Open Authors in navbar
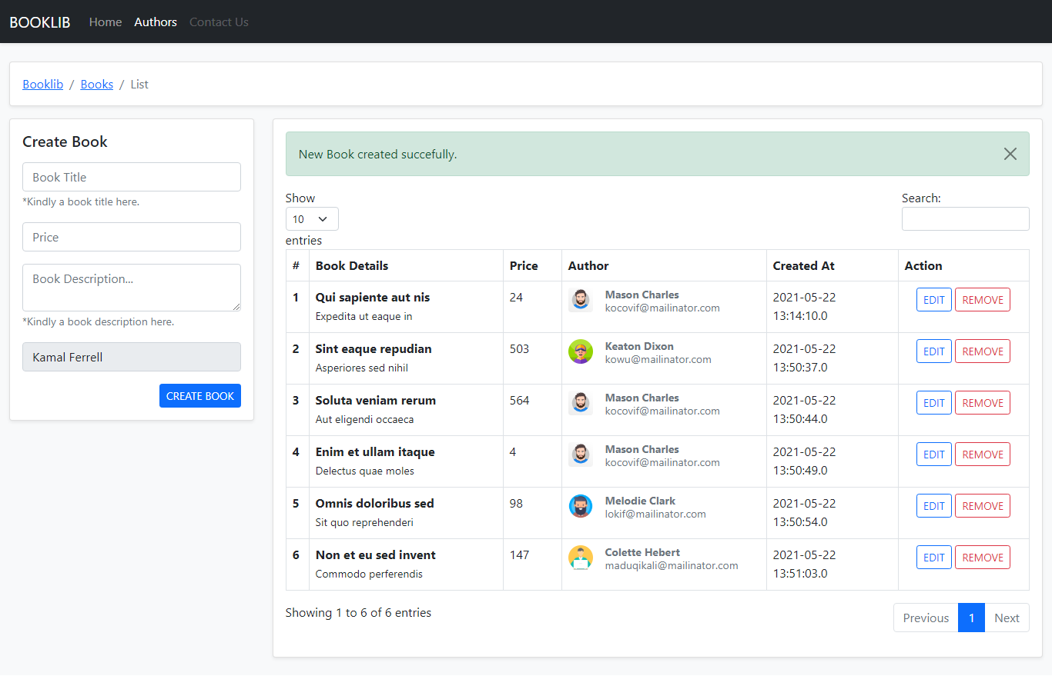This screenshot has width=1052, height=676. [156, 22]
